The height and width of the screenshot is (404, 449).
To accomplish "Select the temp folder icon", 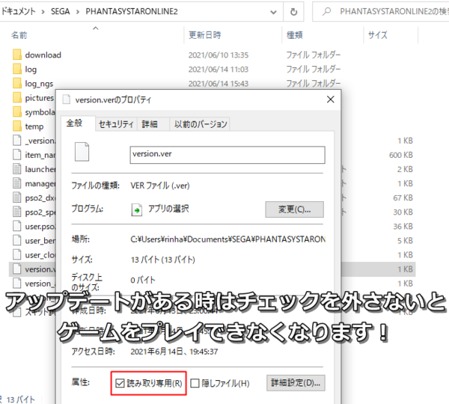I will 17,126.
